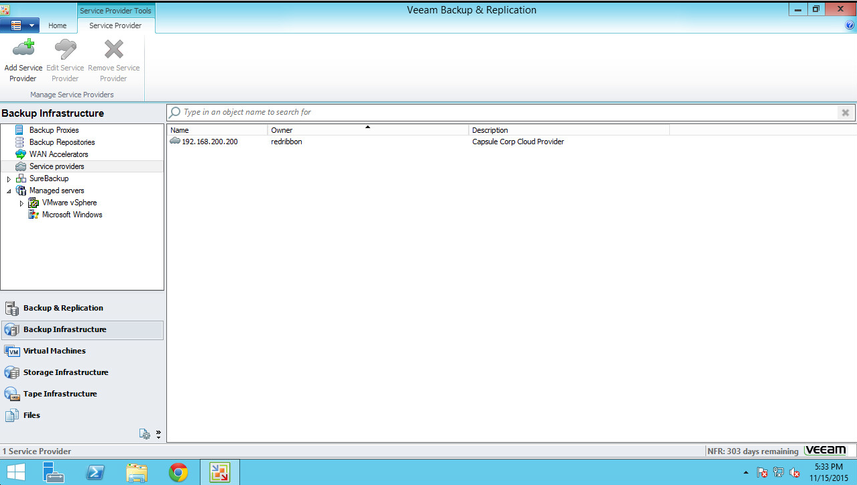The image size is (857, 485).
Task: Open the help question mark icon
Action: 850,25
